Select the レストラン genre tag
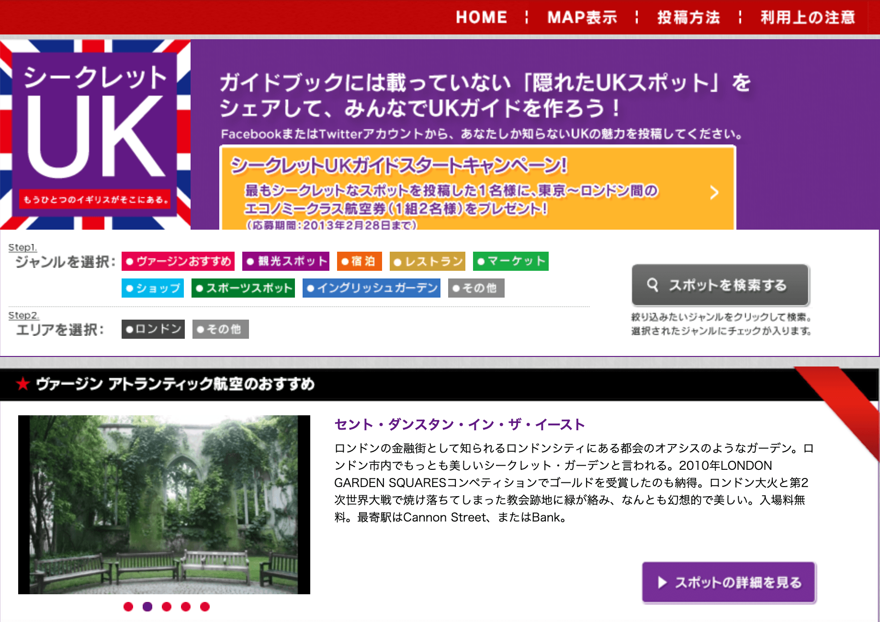Screen dimensions: 880x622 428,261
